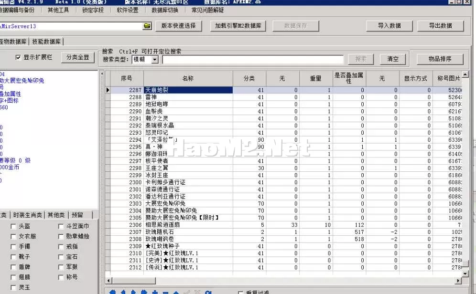Click the folder browse icon beside MirServer13 path

(x=147, y=26)
